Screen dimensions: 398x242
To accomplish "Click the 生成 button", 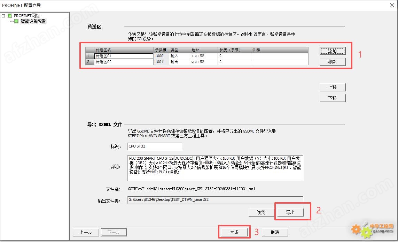I will 234,232.
